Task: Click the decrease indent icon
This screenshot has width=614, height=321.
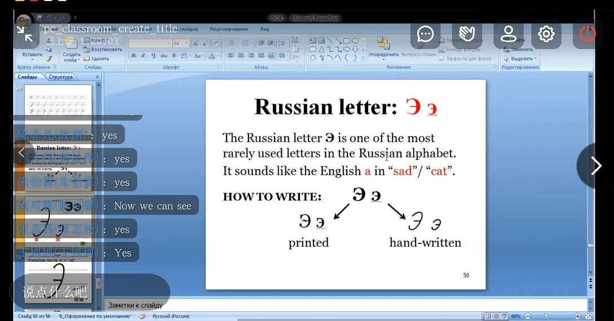Action: (x=261, y=43)
